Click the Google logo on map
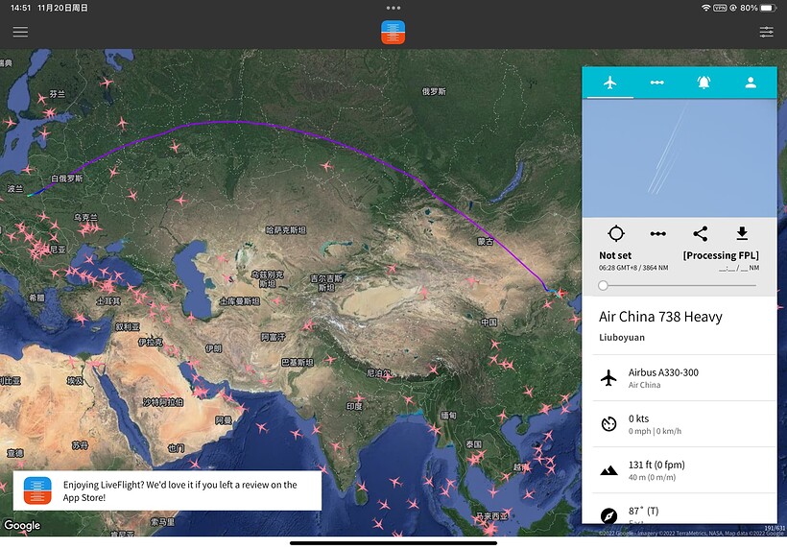Image resolution: width=787 pixels, height=549 pixels. [22, 525]
